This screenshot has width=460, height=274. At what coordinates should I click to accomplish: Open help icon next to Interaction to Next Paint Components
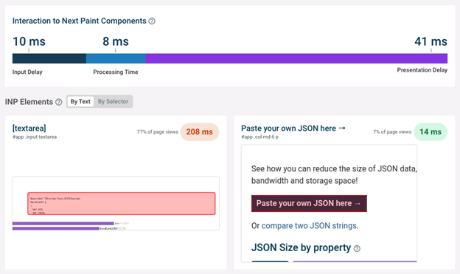[152, 21]
